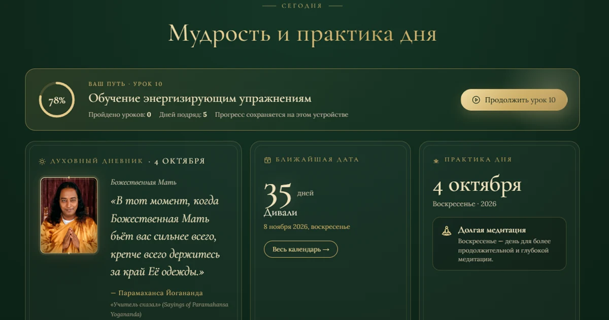609x320 pixels.
Task: Click the Практика дня card heading
Action: coord(478,159)
